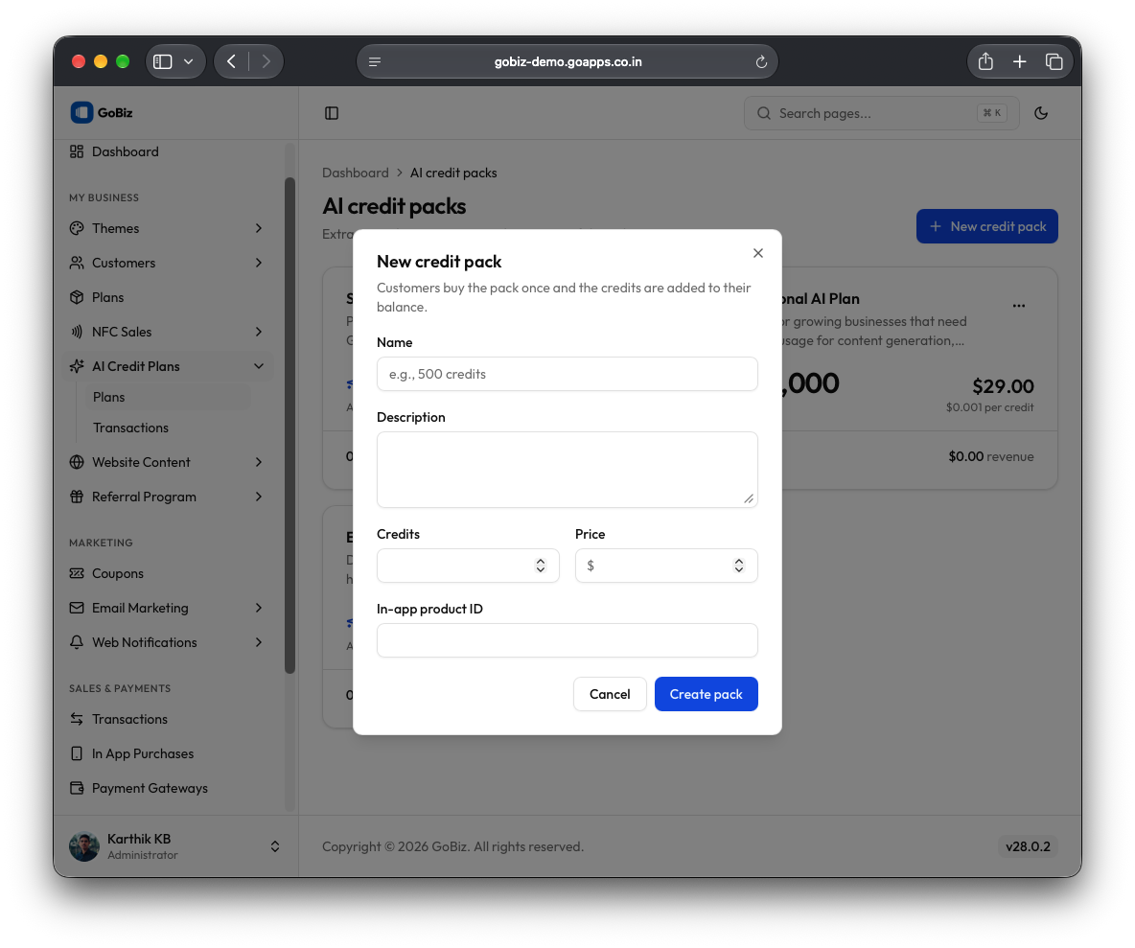Collapse the AI Credit Plans section
Image resolution: width=1135 pixels, height=948 pixels.
point(259,366)
